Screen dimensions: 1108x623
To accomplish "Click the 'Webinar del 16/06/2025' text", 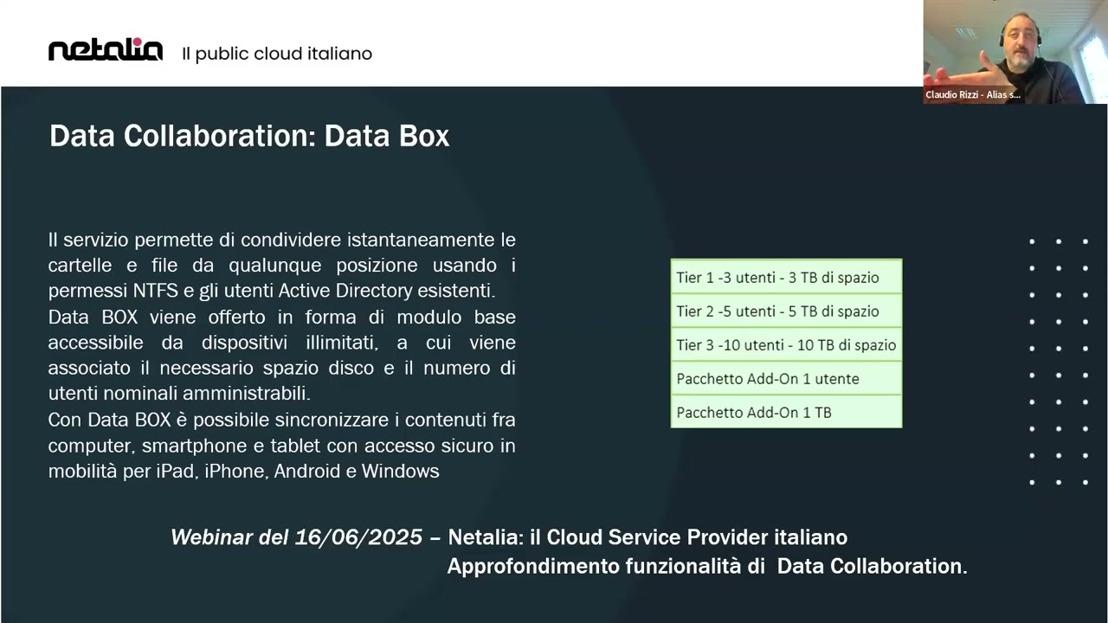I will tap(296, 537).
